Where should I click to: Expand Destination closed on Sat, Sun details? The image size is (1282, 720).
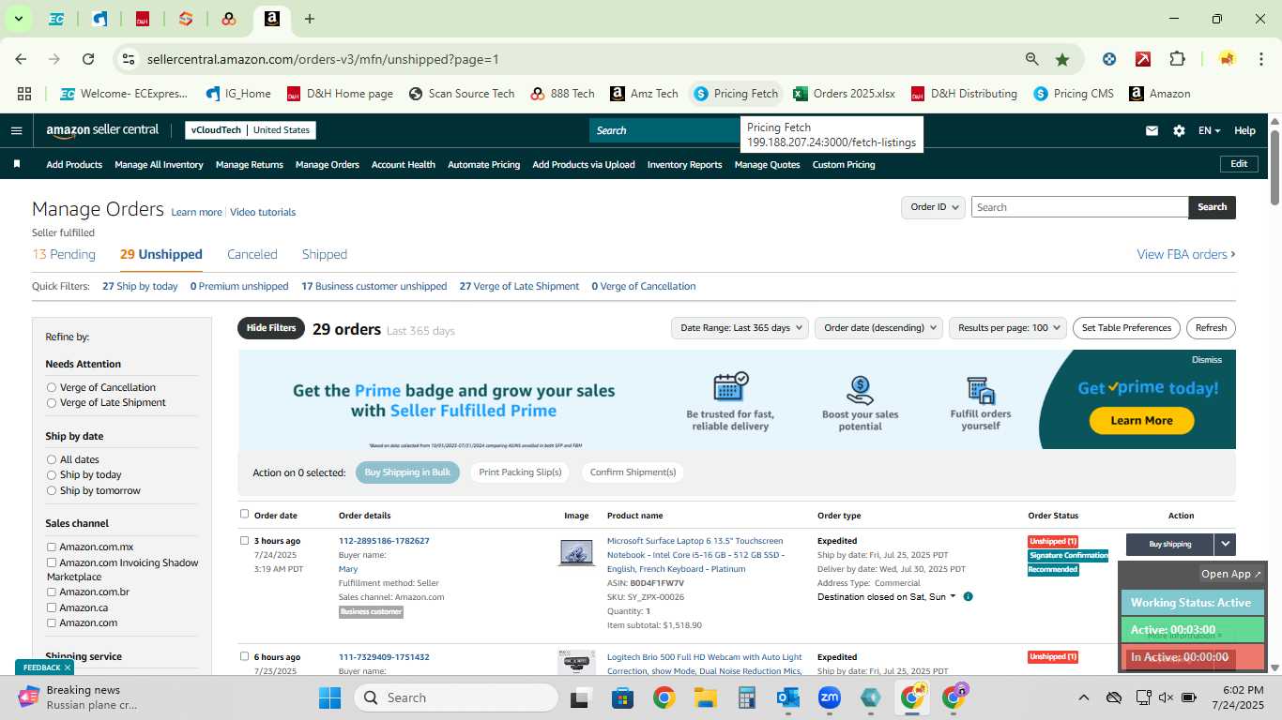tap(953, 596)
